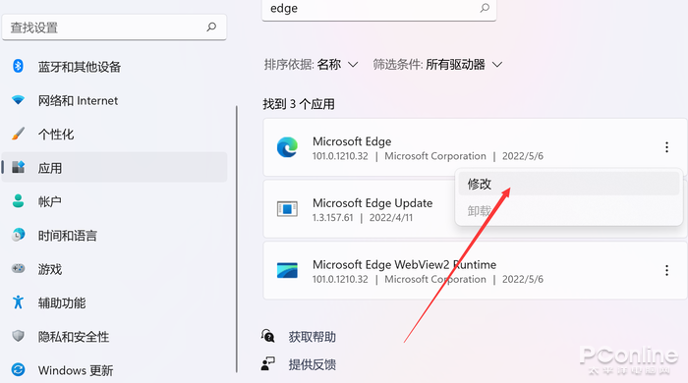The image size is (688, 383).
Task: Click the 2022/4/11 install date
Action: [391, 218]
